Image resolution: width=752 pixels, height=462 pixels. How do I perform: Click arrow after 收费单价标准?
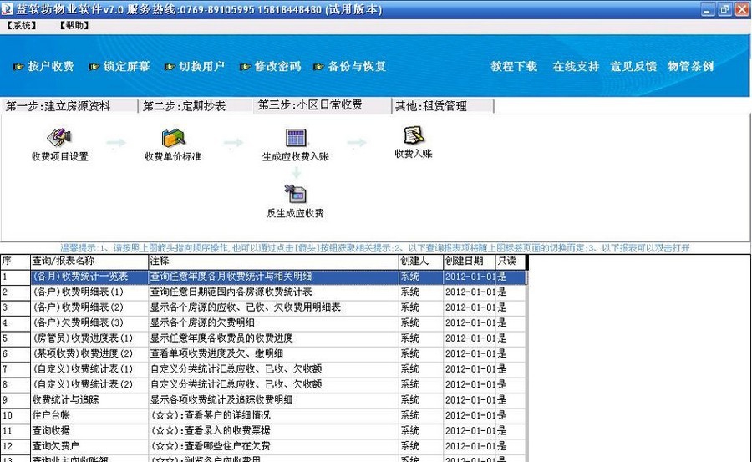click(x=234, y=143)
